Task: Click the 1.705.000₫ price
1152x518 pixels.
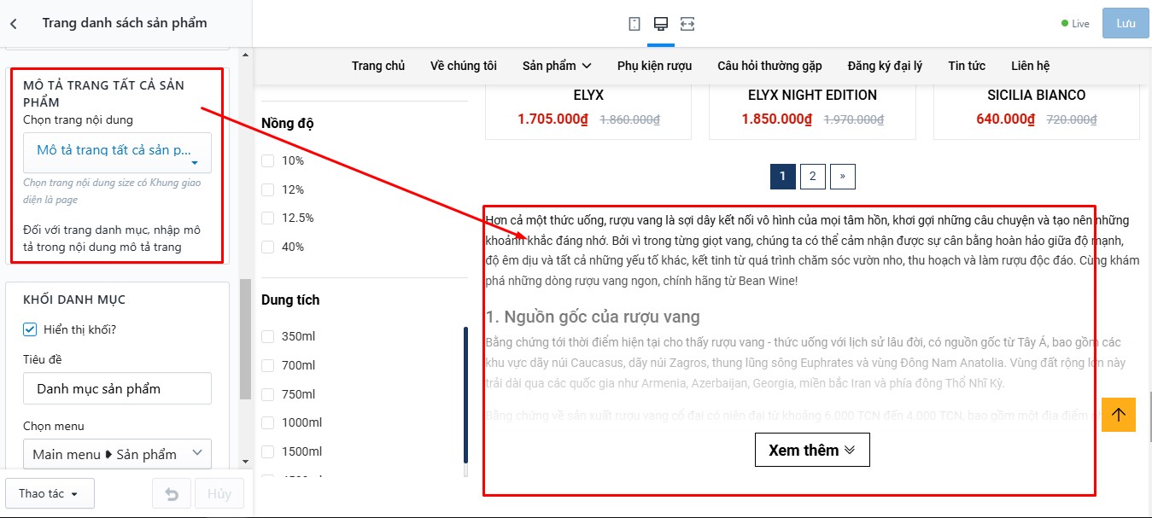Action: [x=553, y=119]
